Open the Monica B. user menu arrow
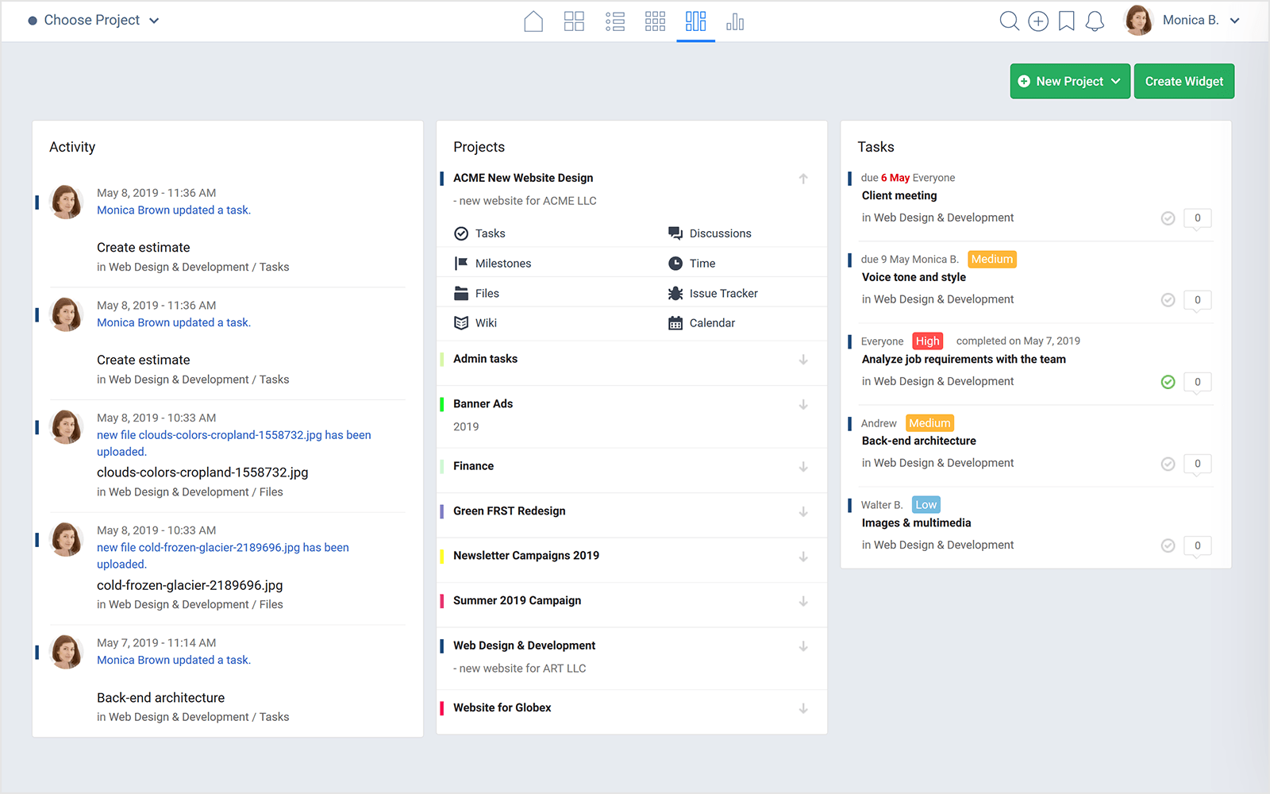 pyautogui.click(x=1234, y=21)
